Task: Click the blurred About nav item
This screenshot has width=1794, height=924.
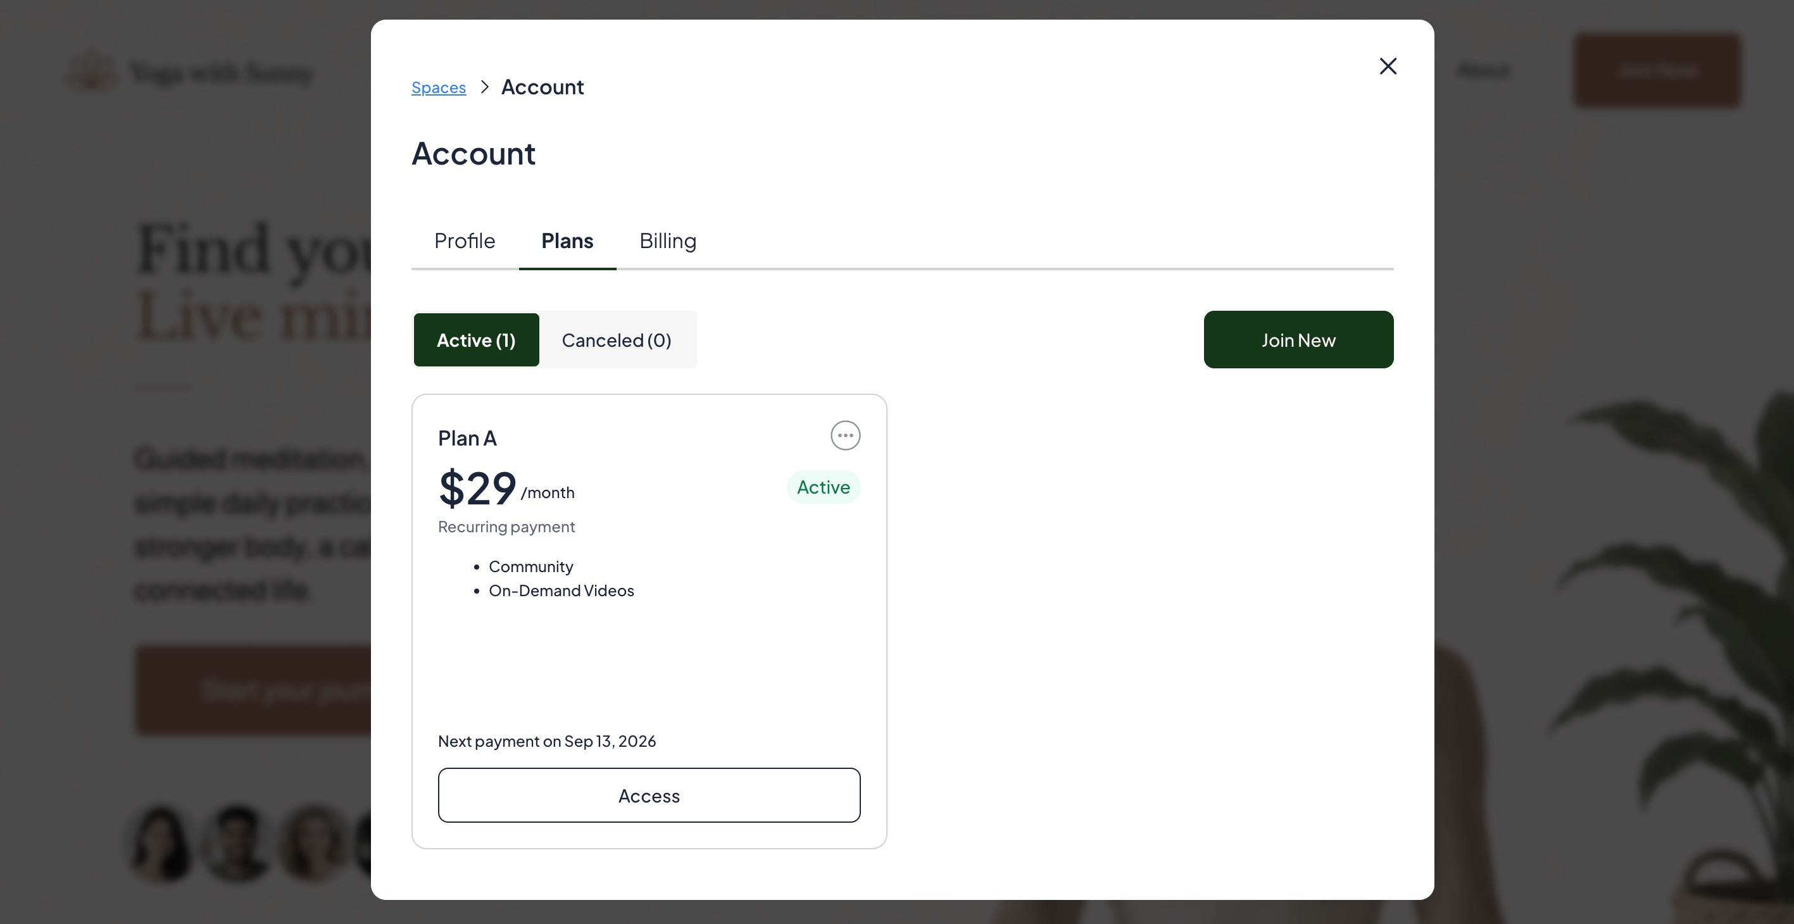Action: point(1483,70)
